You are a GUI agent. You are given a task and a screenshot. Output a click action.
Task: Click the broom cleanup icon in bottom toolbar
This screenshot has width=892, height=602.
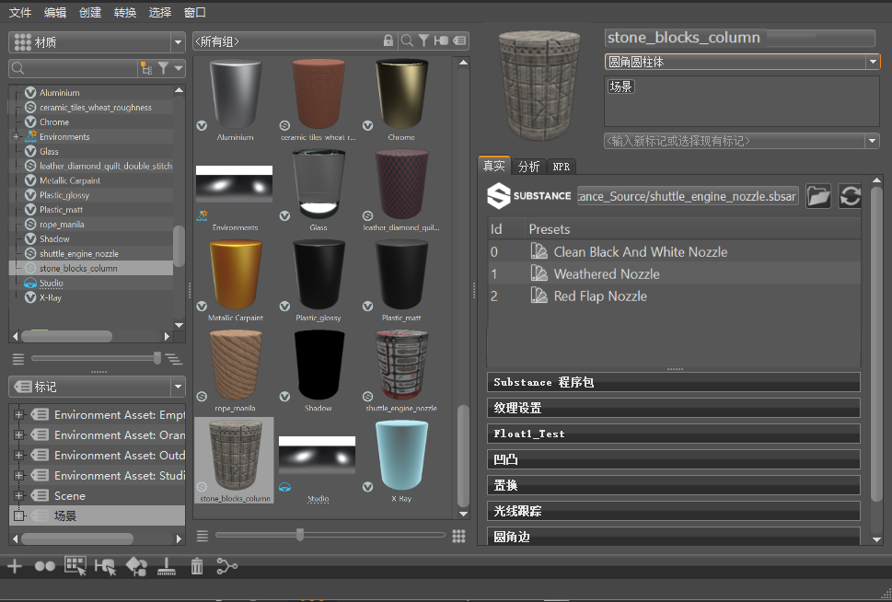pos(167,567)
